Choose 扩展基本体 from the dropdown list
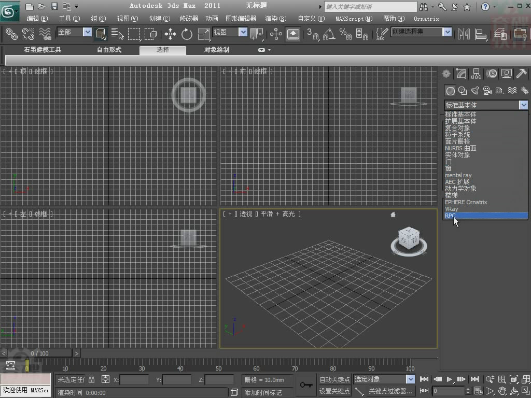Viewport: 531px width, 398px height. click(x=486, y=121)
